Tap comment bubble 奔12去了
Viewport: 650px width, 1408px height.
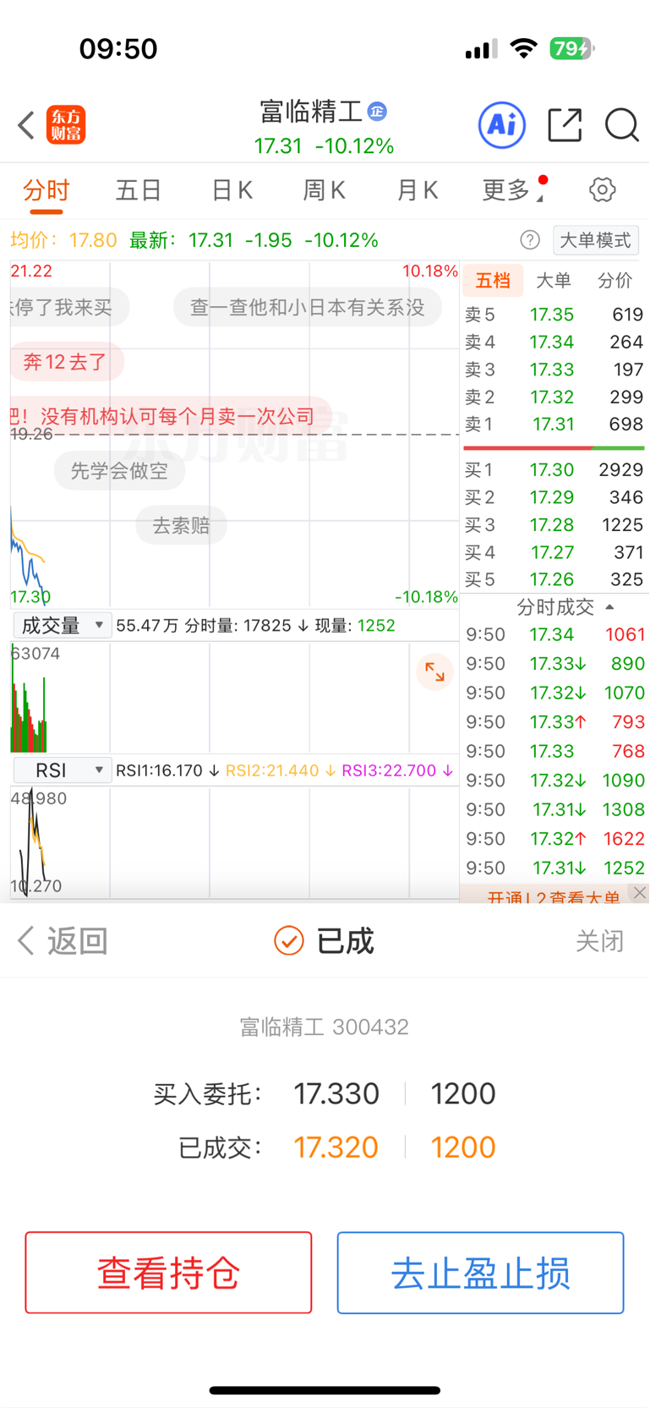(67, 362)
